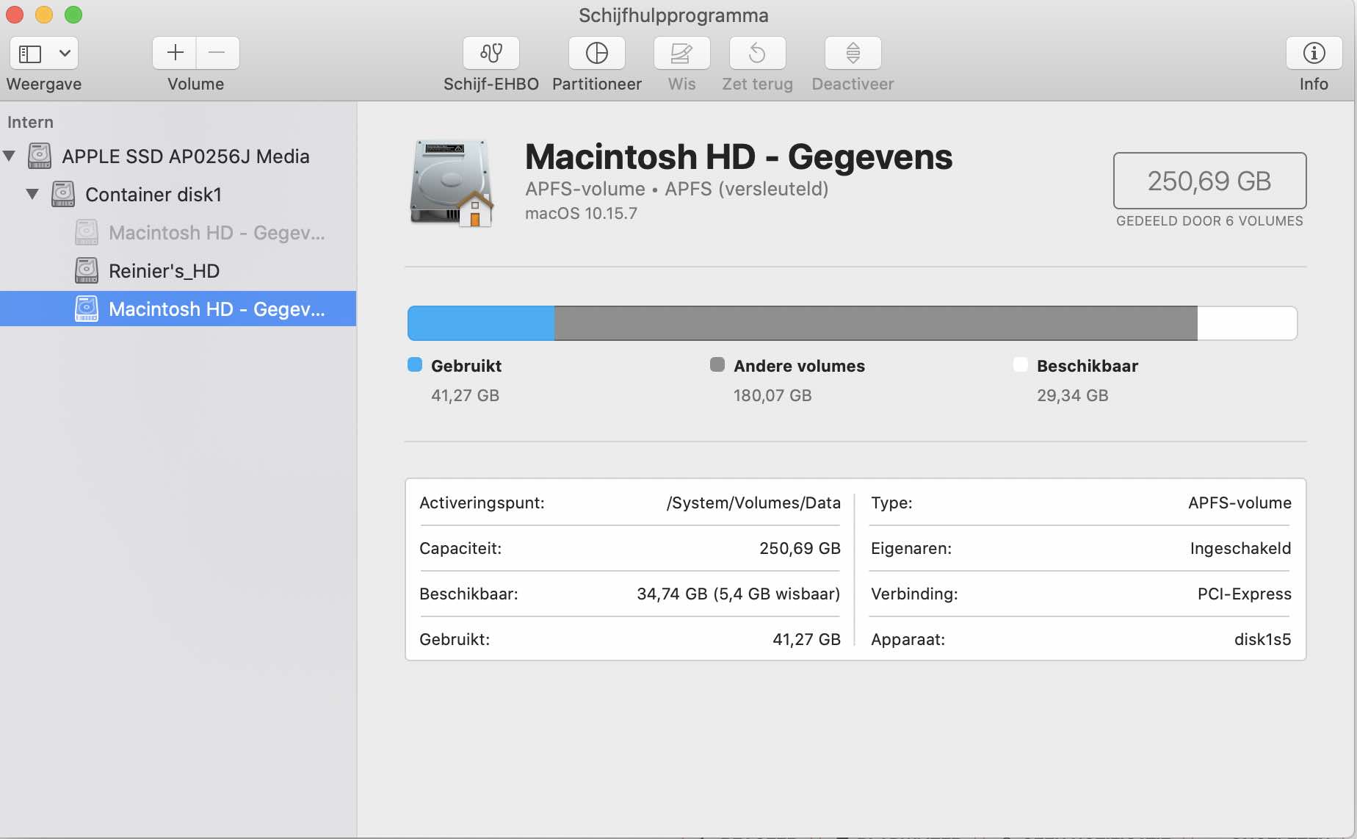
Task: Click the blue Gebruikt legend swatch
Action: tap(415, 364)
